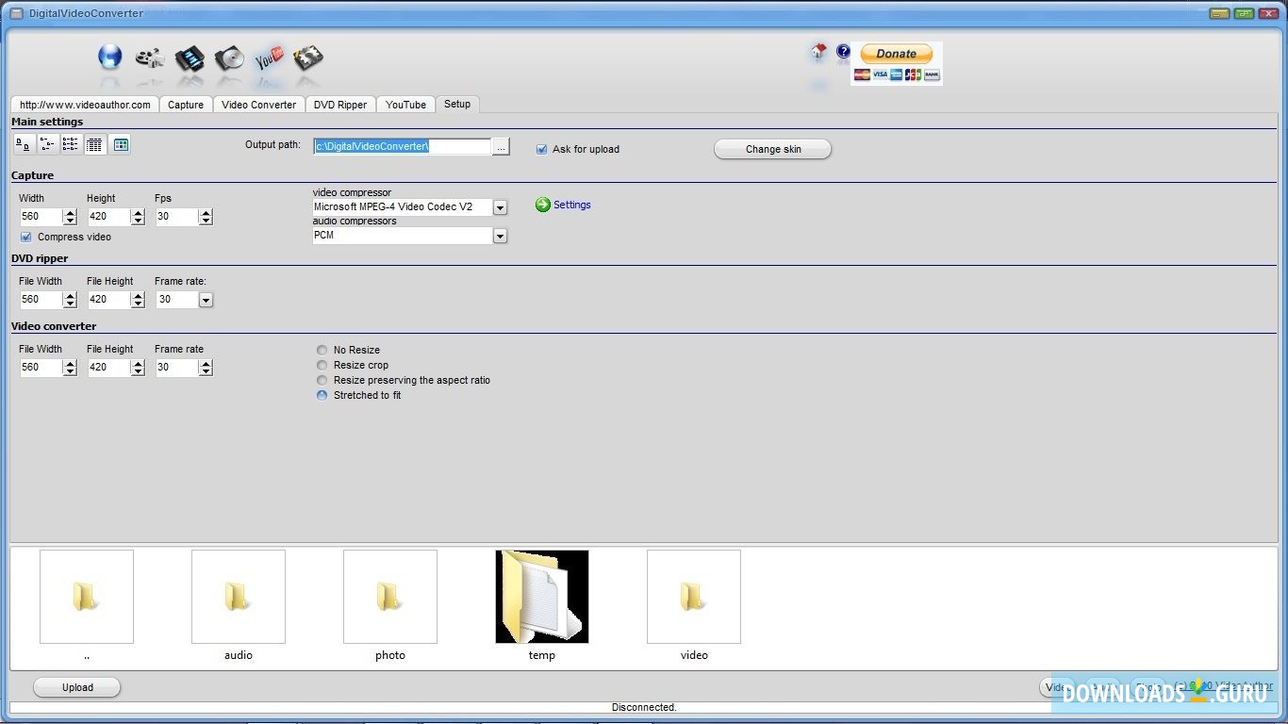Switch to the DVD Ripper tab
The height and width of the screenshot is (724, 1288).
(340, 104)
